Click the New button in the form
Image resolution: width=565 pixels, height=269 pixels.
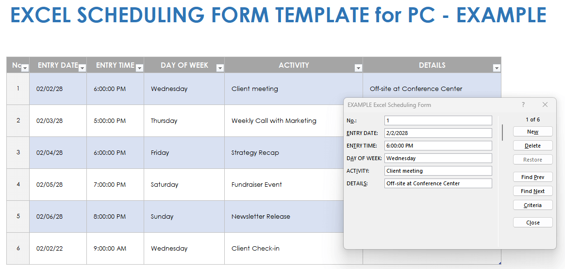tap(532, 132)
